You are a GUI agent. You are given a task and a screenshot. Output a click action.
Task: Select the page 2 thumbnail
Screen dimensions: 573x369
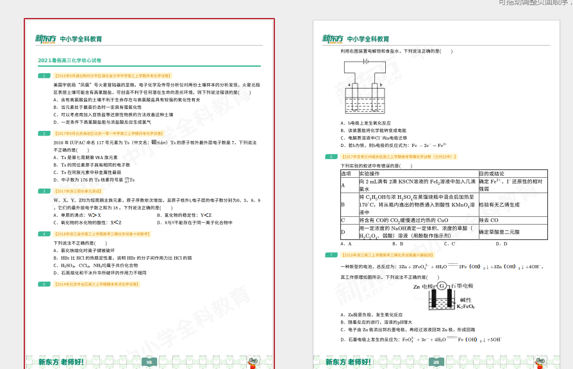436,194
